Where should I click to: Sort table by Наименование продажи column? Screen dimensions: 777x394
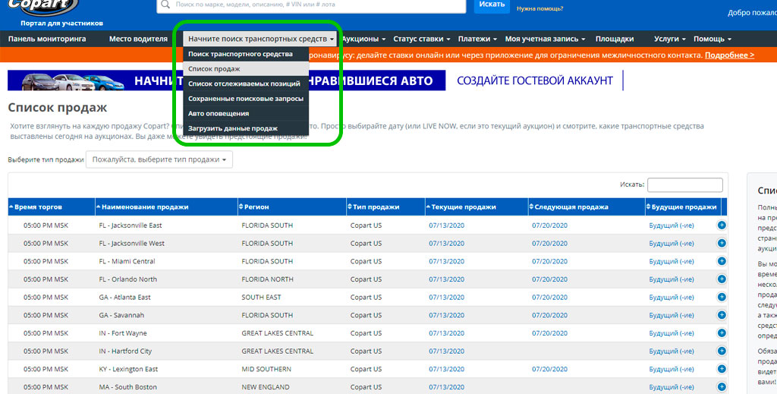(166, 206)
